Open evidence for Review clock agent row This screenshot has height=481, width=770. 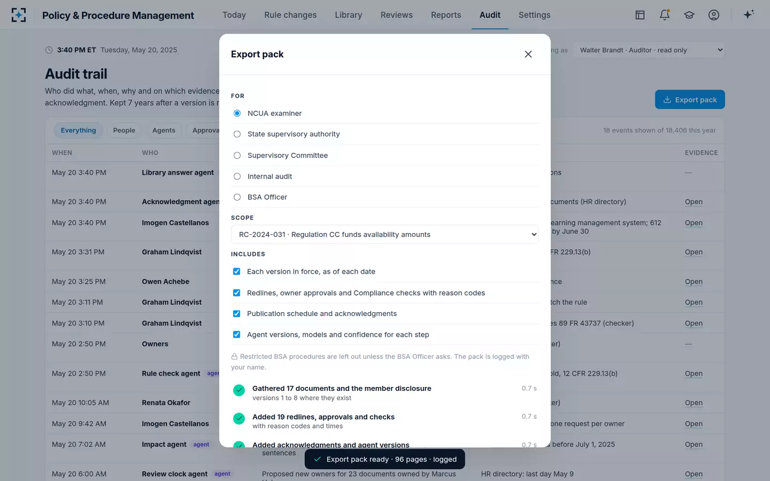694,474
